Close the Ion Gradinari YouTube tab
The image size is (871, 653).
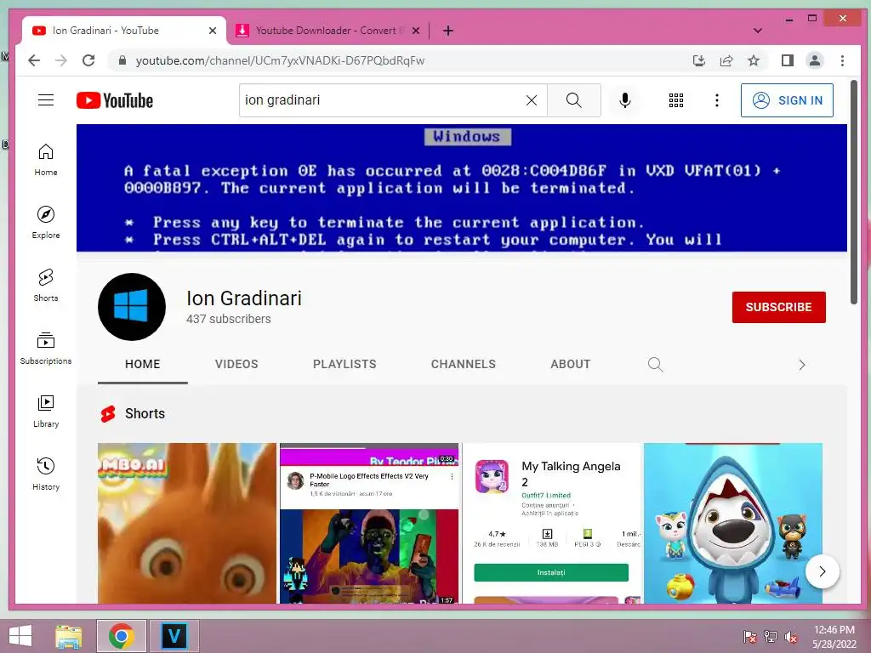212,31
